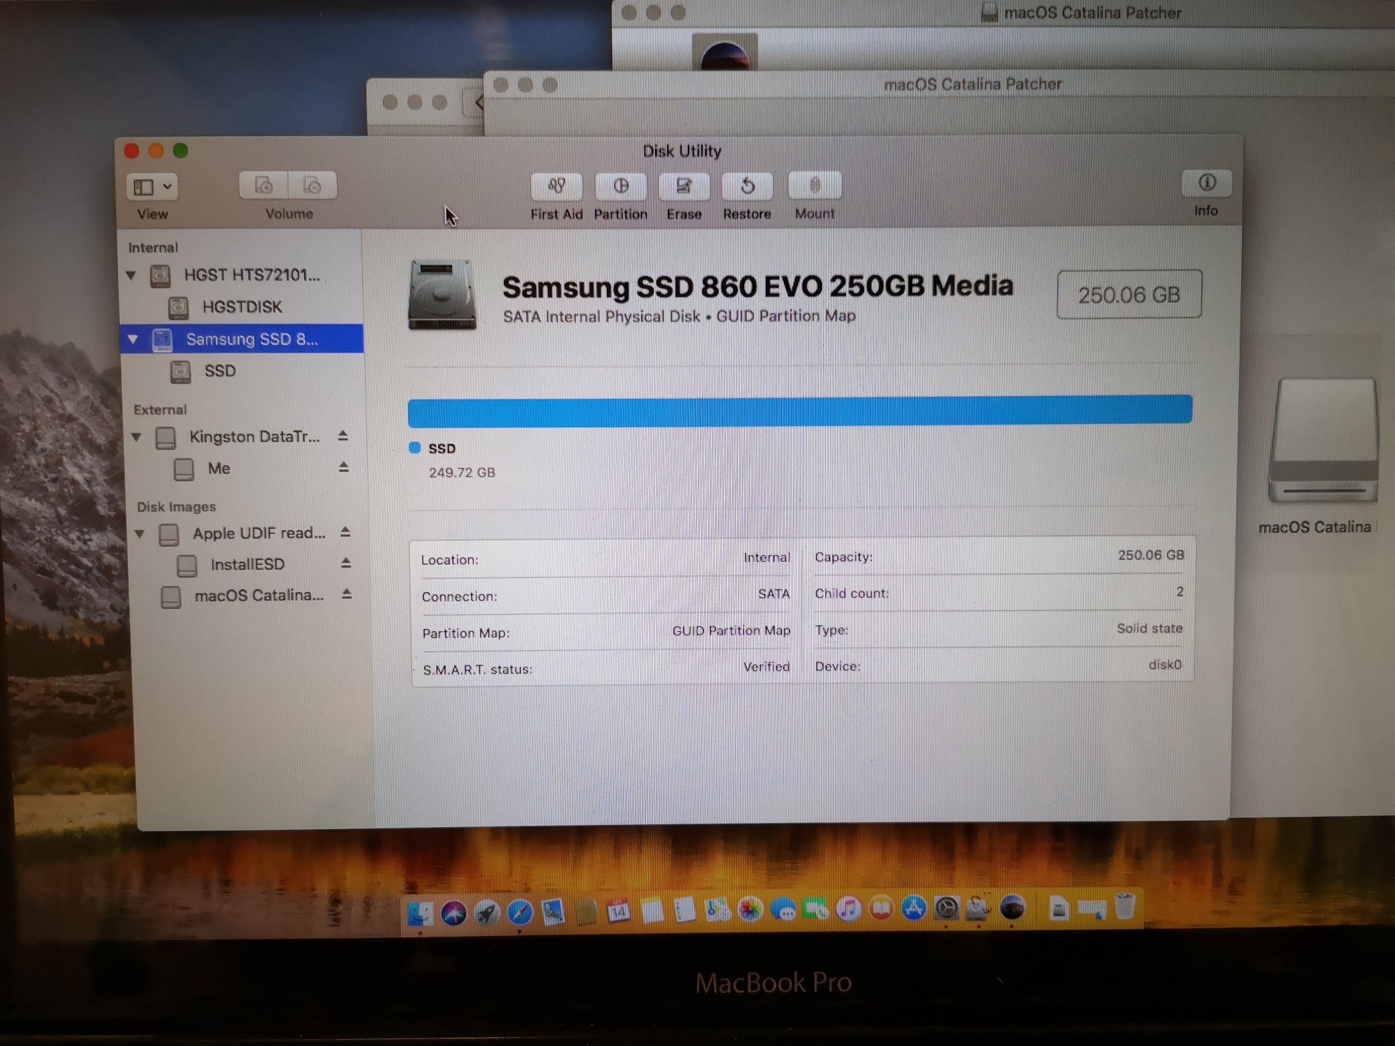Click the remove volume button
1395x1046 pixels.
pos(312,185)
